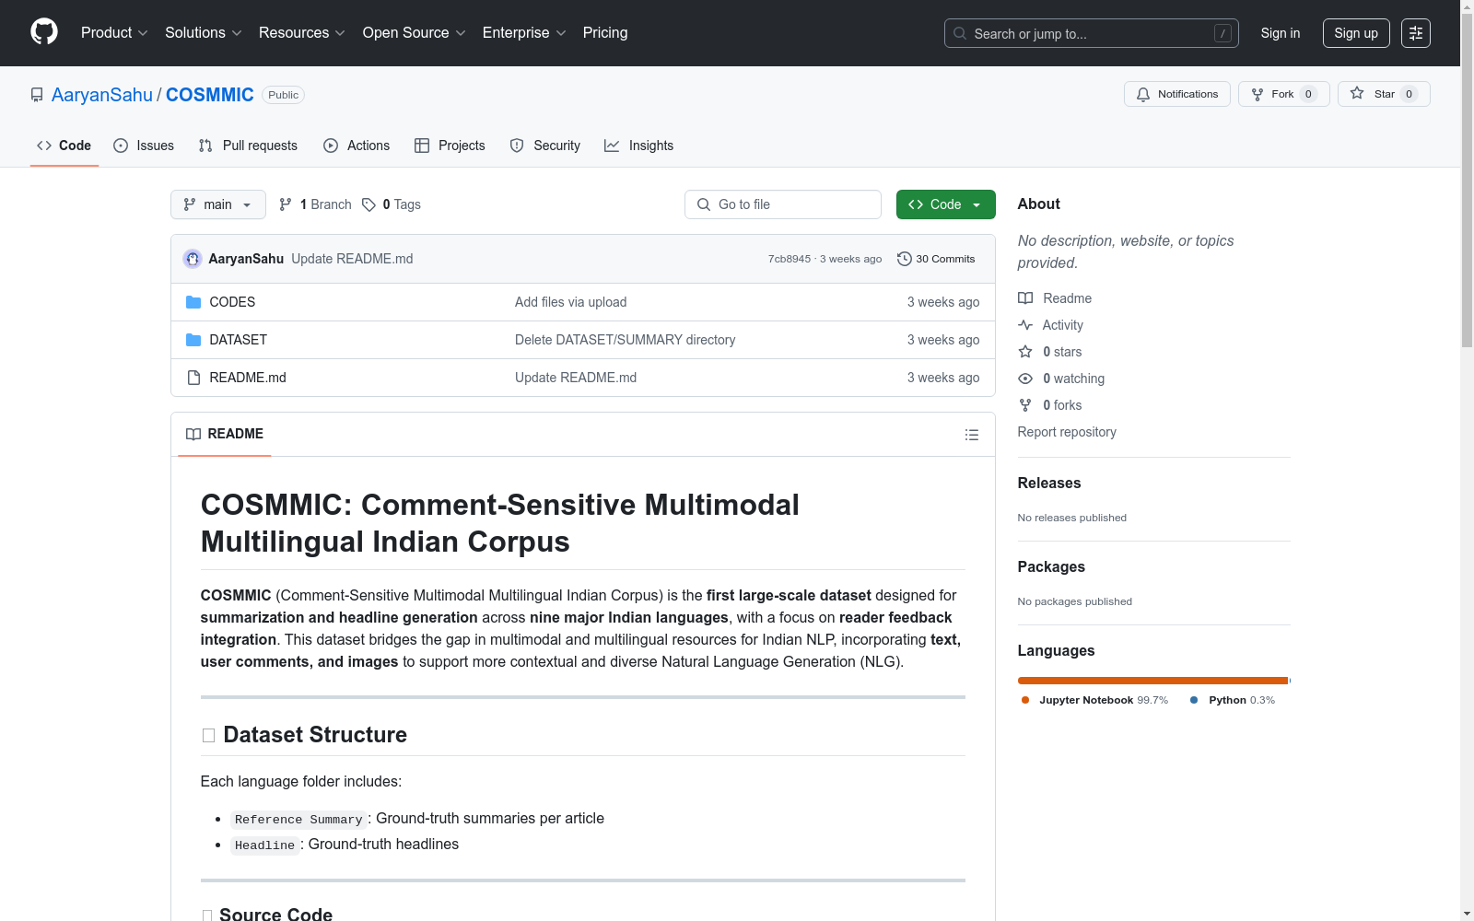Click the book icon beside Readme link
The height and width of the screenshot is (921, 1474).
point(1025,298)
